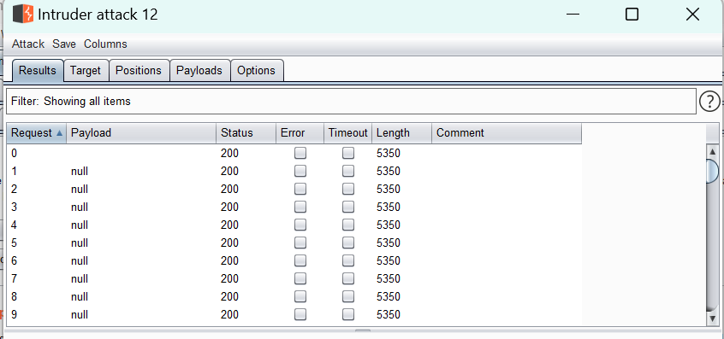Image resolution: width=724 pixels, height=339 pixels.
Task: Click the results table scrollbar thumb
Action: (713, 172)
